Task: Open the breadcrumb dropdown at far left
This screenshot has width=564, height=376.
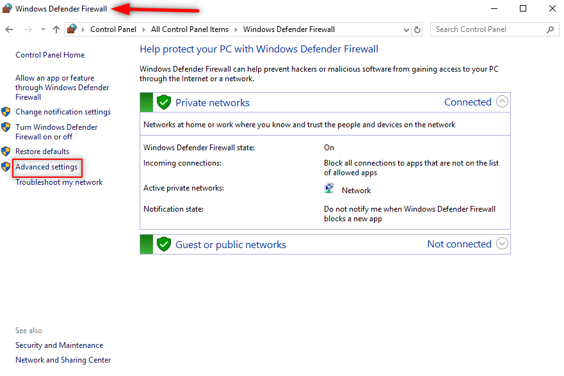Action: pyautogui.click(x=42, y=29)
